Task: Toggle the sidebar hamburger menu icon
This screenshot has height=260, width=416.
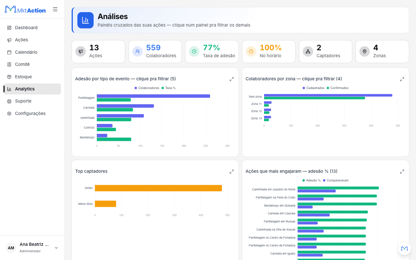Action: tap(55, 9)
